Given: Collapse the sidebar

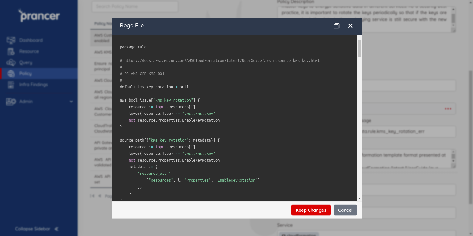Looking at the screenshot, I should (37, 229).
